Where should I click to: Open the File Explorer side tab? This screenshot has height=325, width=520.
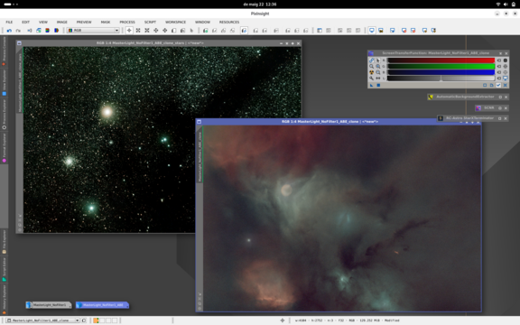coord(4,242)
